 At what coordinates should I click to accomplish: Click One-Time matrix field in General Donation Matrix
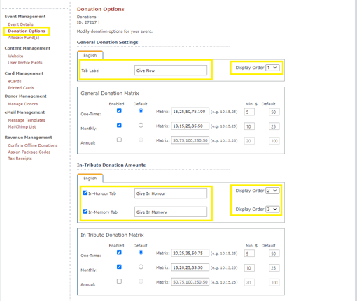(x=190, y=112)
